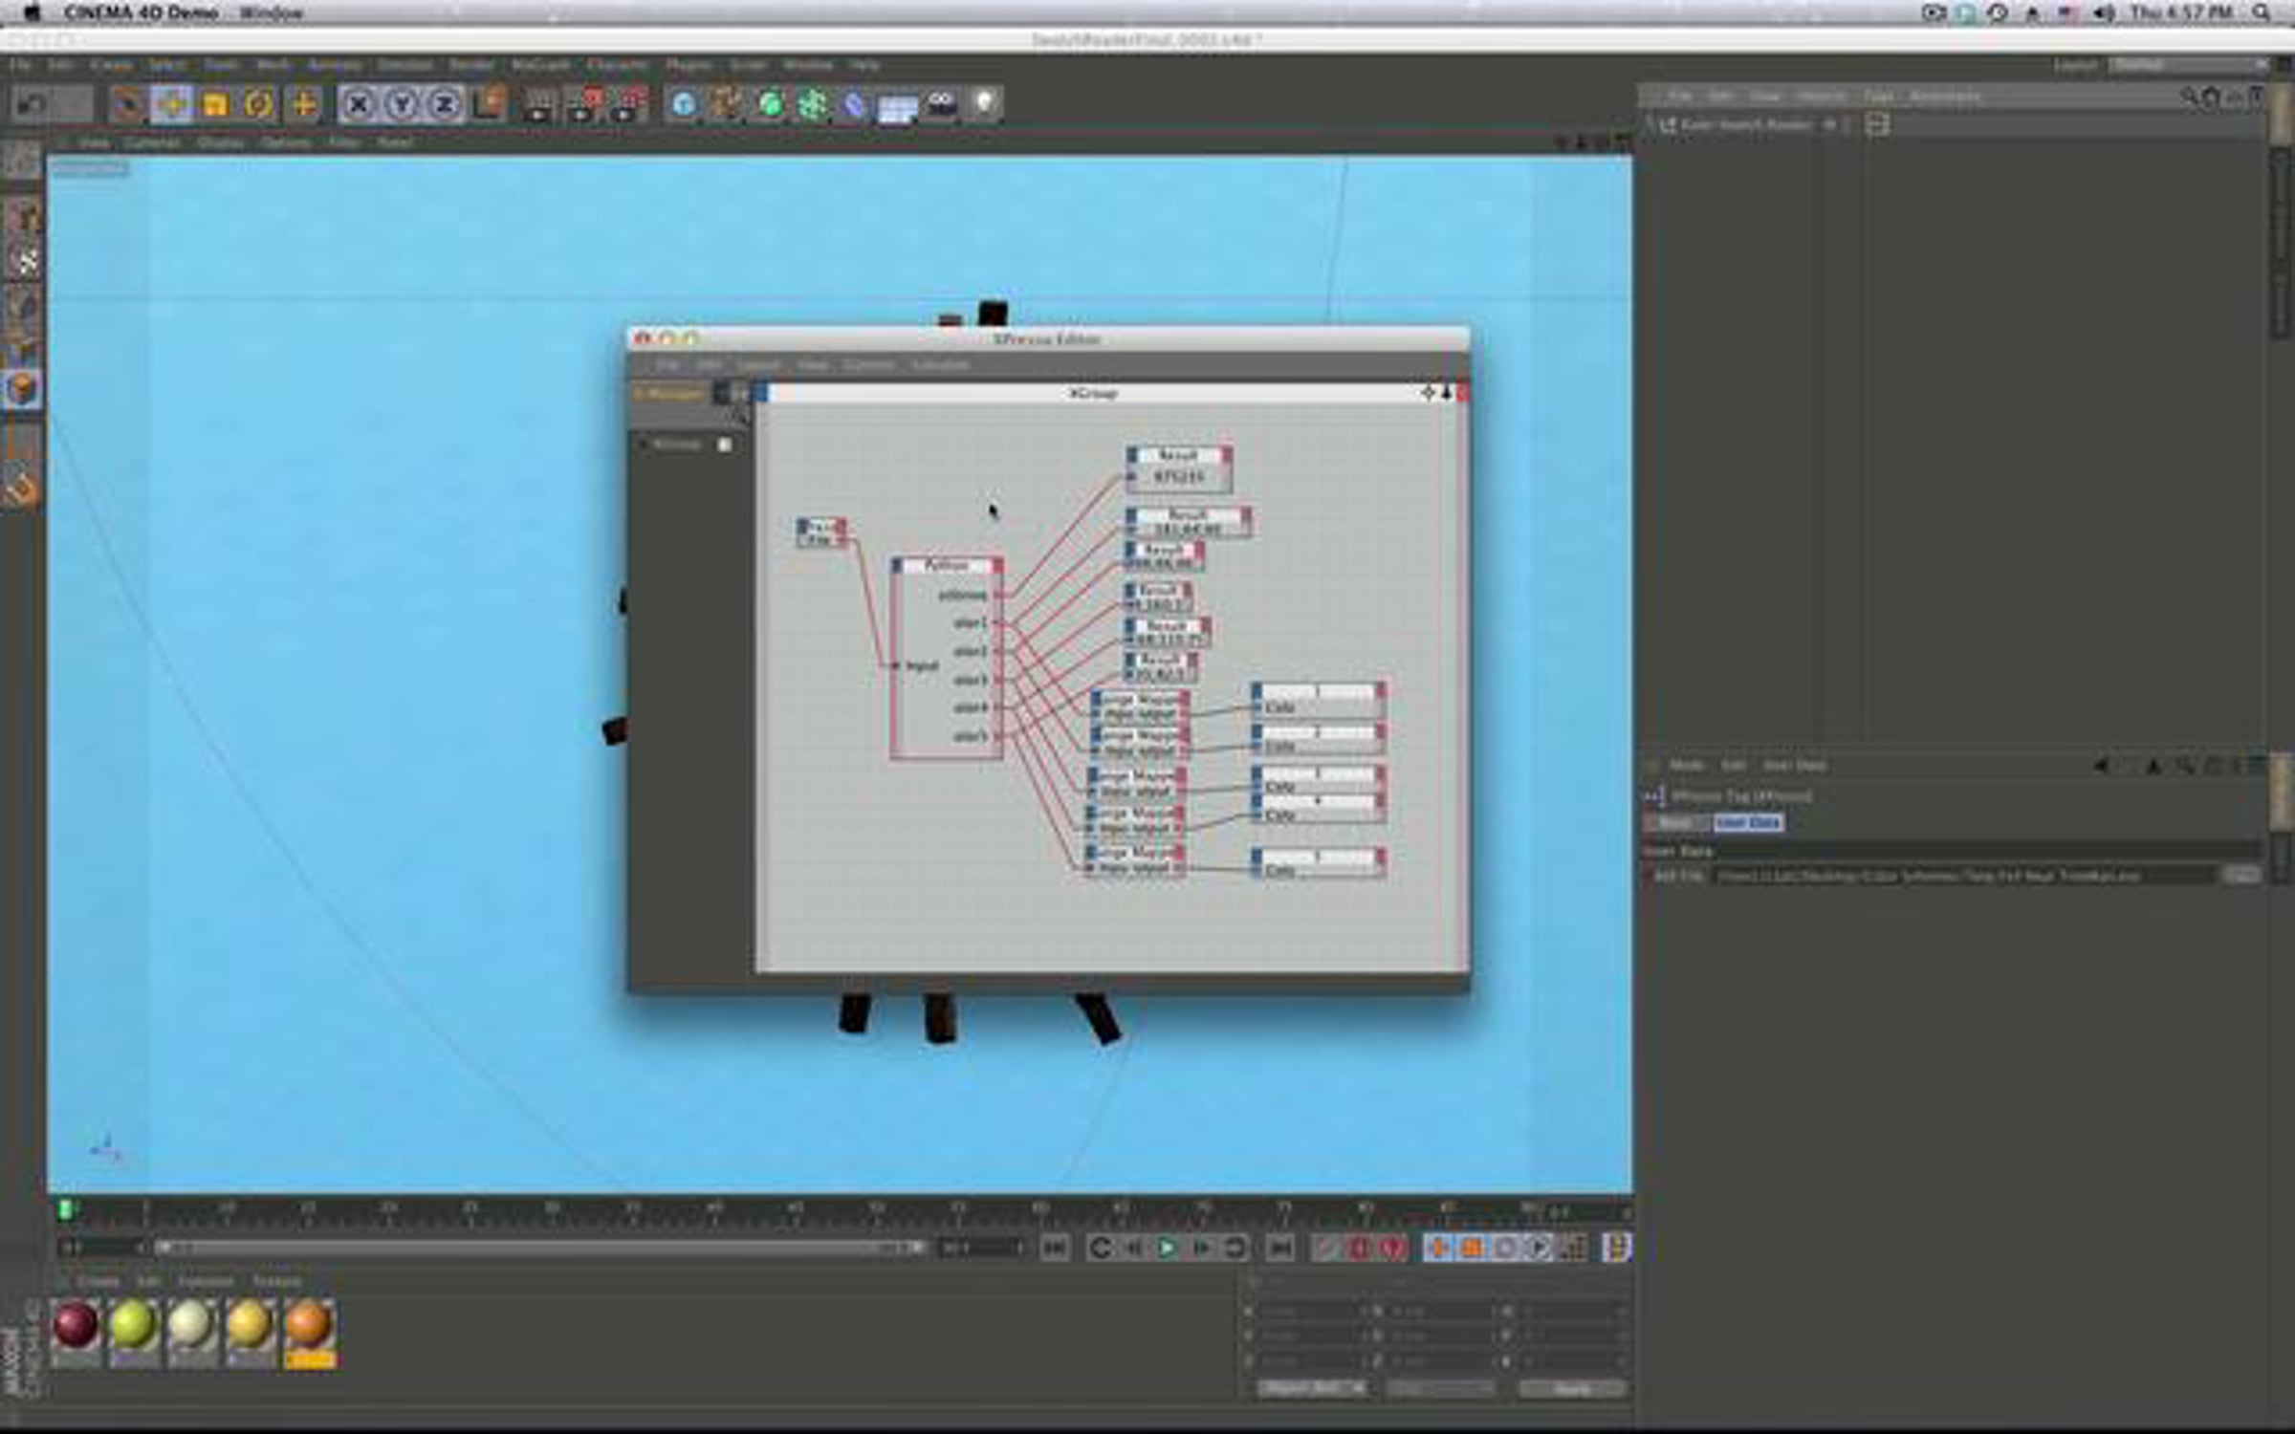Open the Render Settings clapperboard icon

pyautogui.click(x=628, y=104)
